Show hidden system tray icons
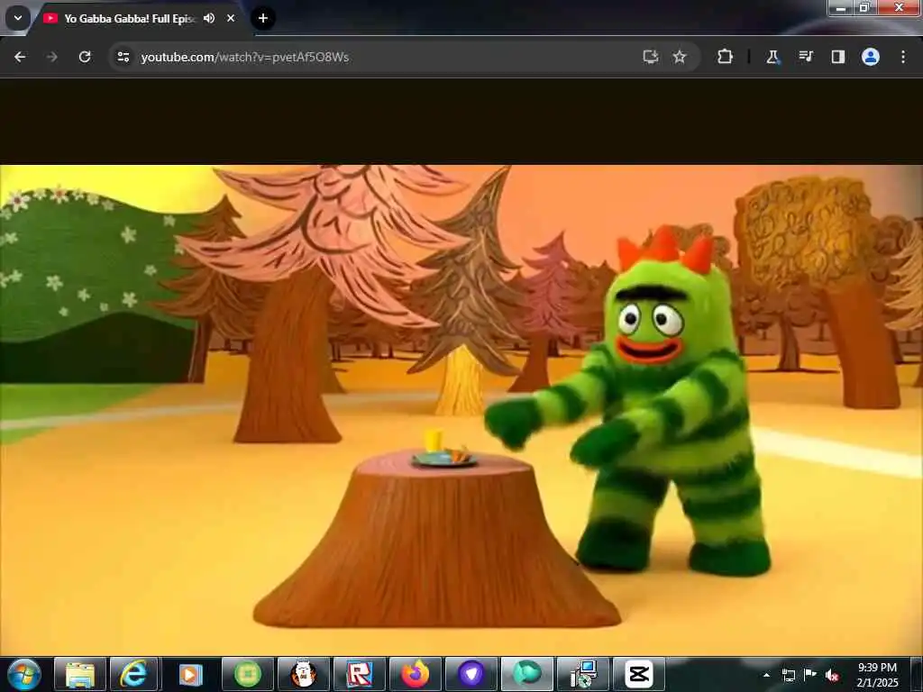 point(766,675)
